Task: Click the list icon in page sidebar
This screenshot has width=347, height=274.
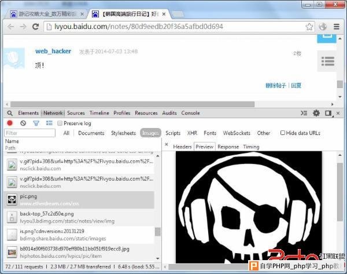Action: coord(327,61)
